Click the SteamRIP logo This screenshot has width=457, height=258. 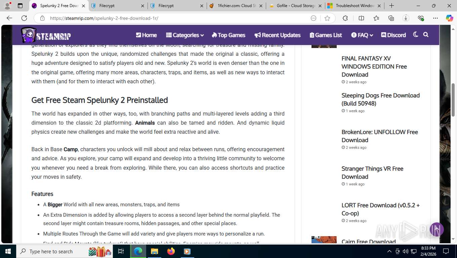[46, 35]
